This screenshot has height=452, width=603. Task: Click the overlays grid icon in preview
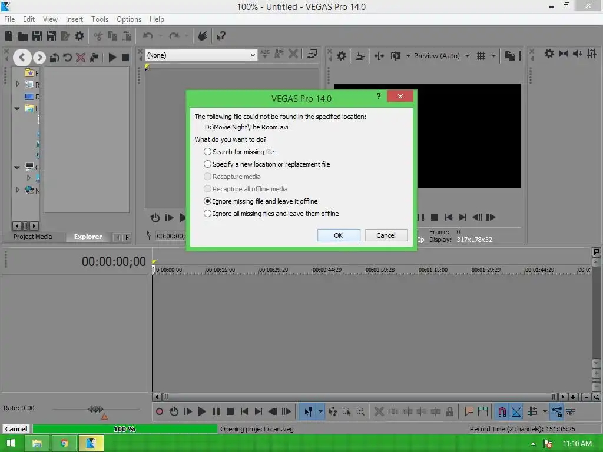481,56
